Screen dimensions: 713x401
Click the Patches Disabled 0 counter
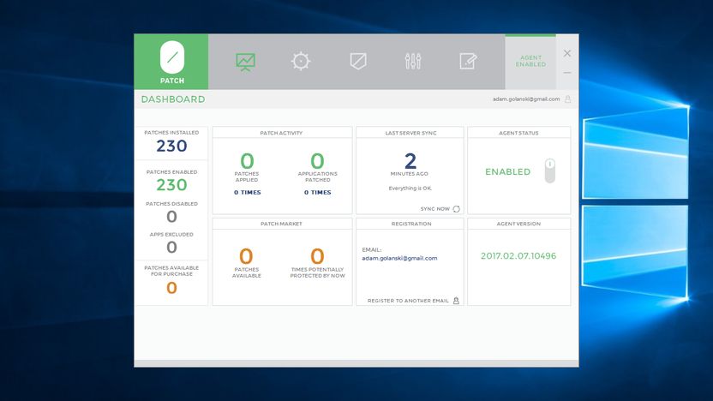[x=171, y=217]
